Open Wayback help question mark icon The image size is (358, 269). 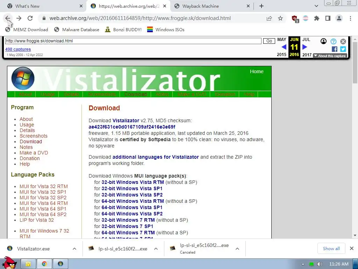coord(333,41)
